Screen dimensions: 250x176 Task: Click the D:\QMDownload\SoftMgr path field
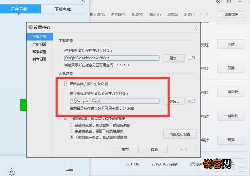[112, 58]
